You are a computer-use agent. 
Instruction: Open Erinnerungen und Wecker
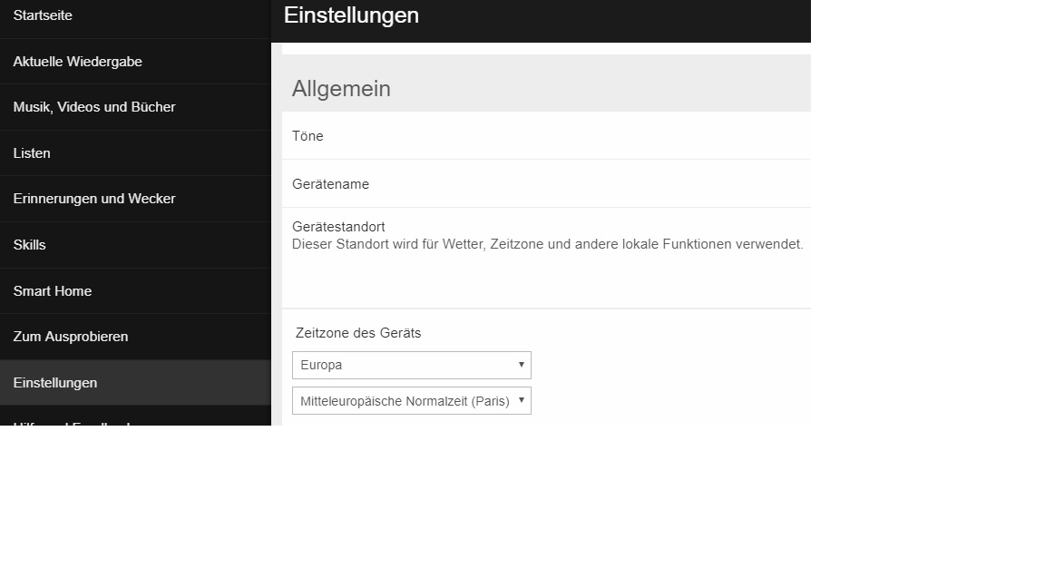coord(94,199)
